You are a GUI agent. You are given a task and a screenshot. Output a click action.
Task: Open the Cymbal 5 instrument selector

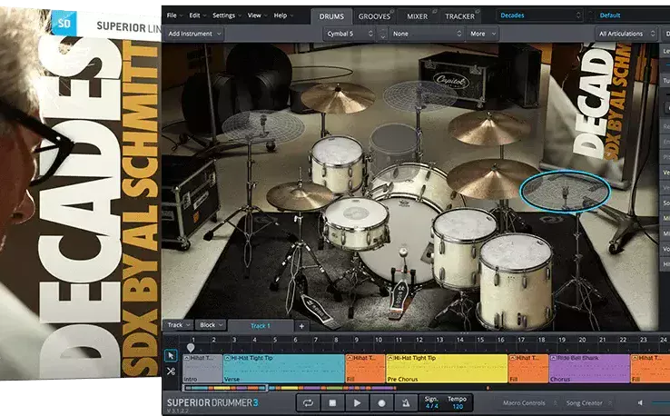pos(350,34)
